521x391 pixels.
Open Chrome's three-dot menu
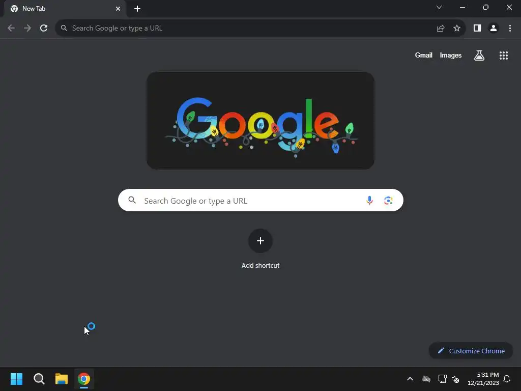510,29
